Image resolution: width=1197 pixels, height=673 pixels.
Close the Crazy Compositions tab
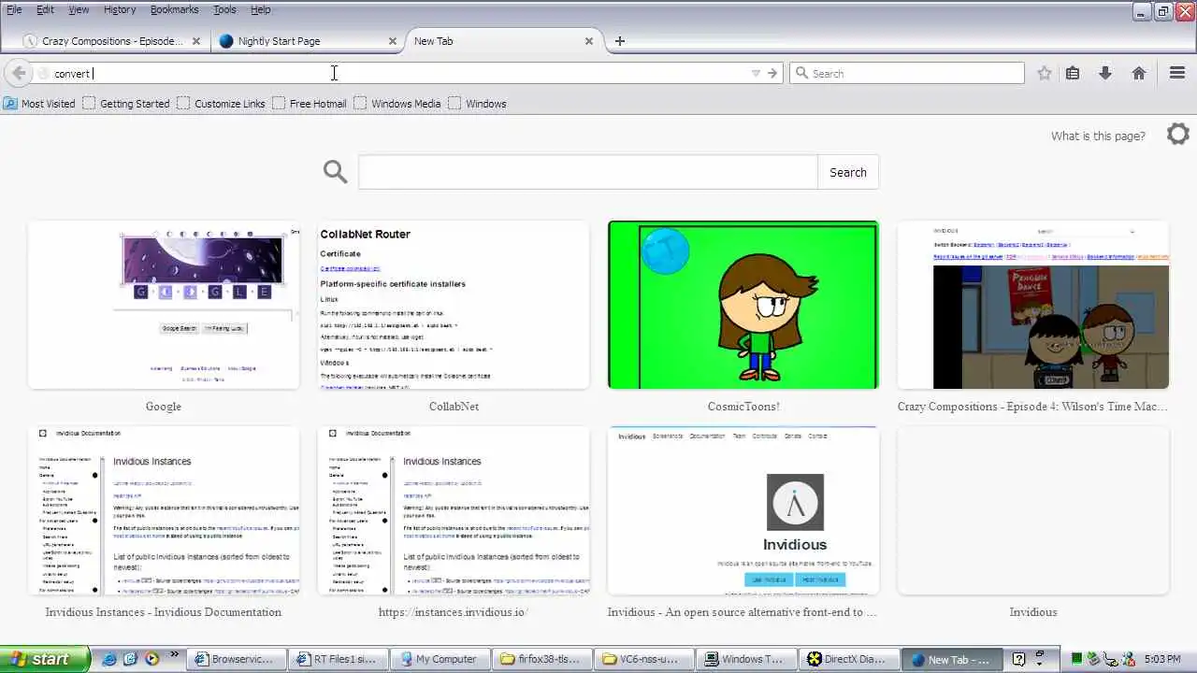click(x=196, y=41)
